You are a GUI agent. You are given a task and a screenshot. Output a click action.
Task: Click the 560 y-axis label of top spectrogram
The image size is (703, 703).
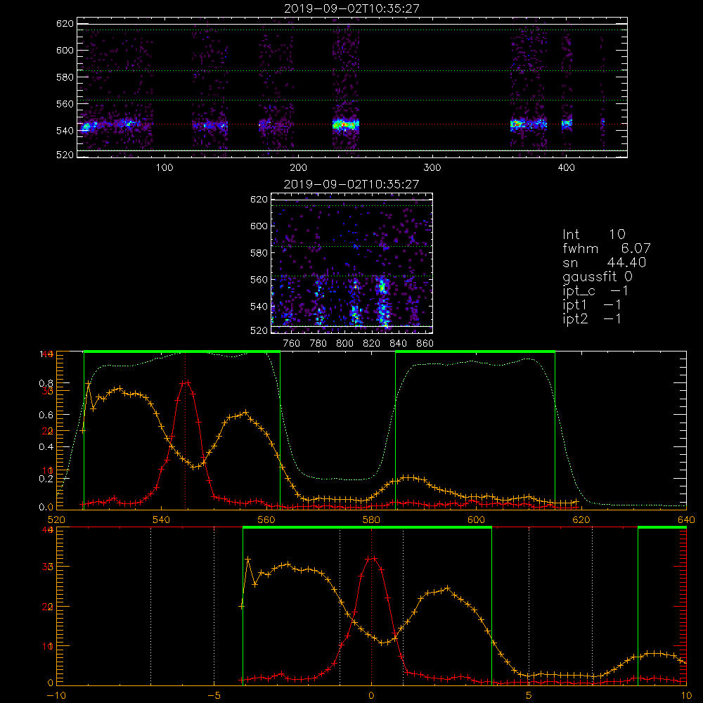coord(65,103)
